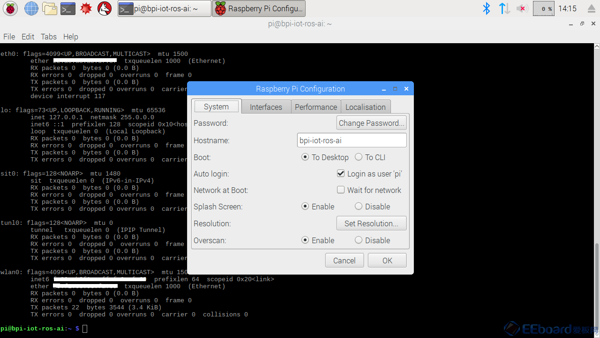Switch to the Localisation tab
This screenshot has height=338, width=600.
(366, 107)
